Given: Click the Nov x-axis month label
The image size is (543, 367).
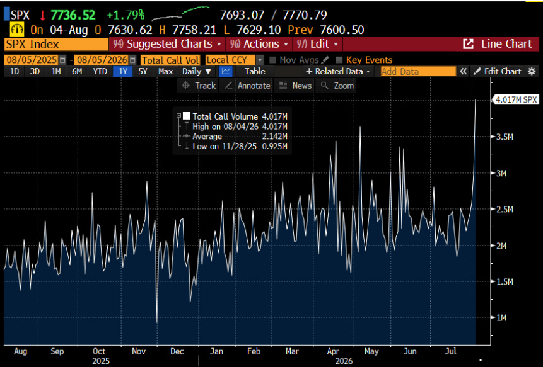Looking at the screenshot, I should pos(139,351).
